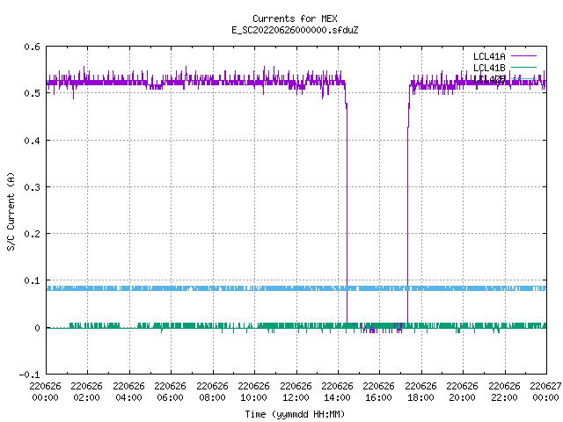The width and height of the screenshot is (563, 422).
Task: Click the green LCL41B legend line sample
Action: 523,67
